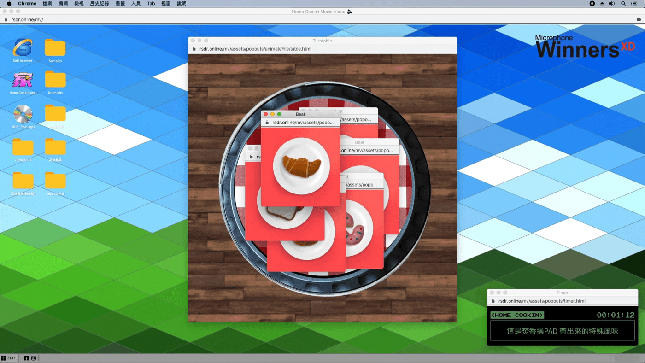645x363 pixels.
Task: Maximize the front Beat window with green button
Action: 279,114
